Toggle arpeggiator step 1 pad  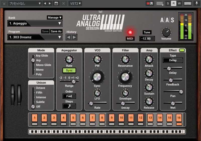pos(35,118)
